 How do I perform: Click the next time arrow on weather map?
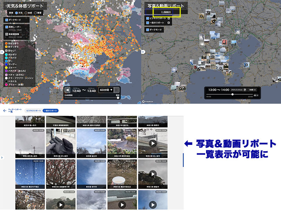tap(117, 90)
